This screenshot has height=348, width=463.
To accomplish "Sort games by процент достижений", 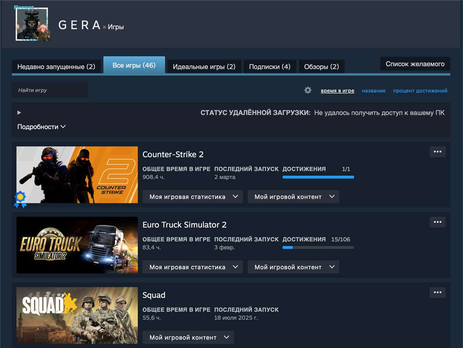I will tap(420, 90).
